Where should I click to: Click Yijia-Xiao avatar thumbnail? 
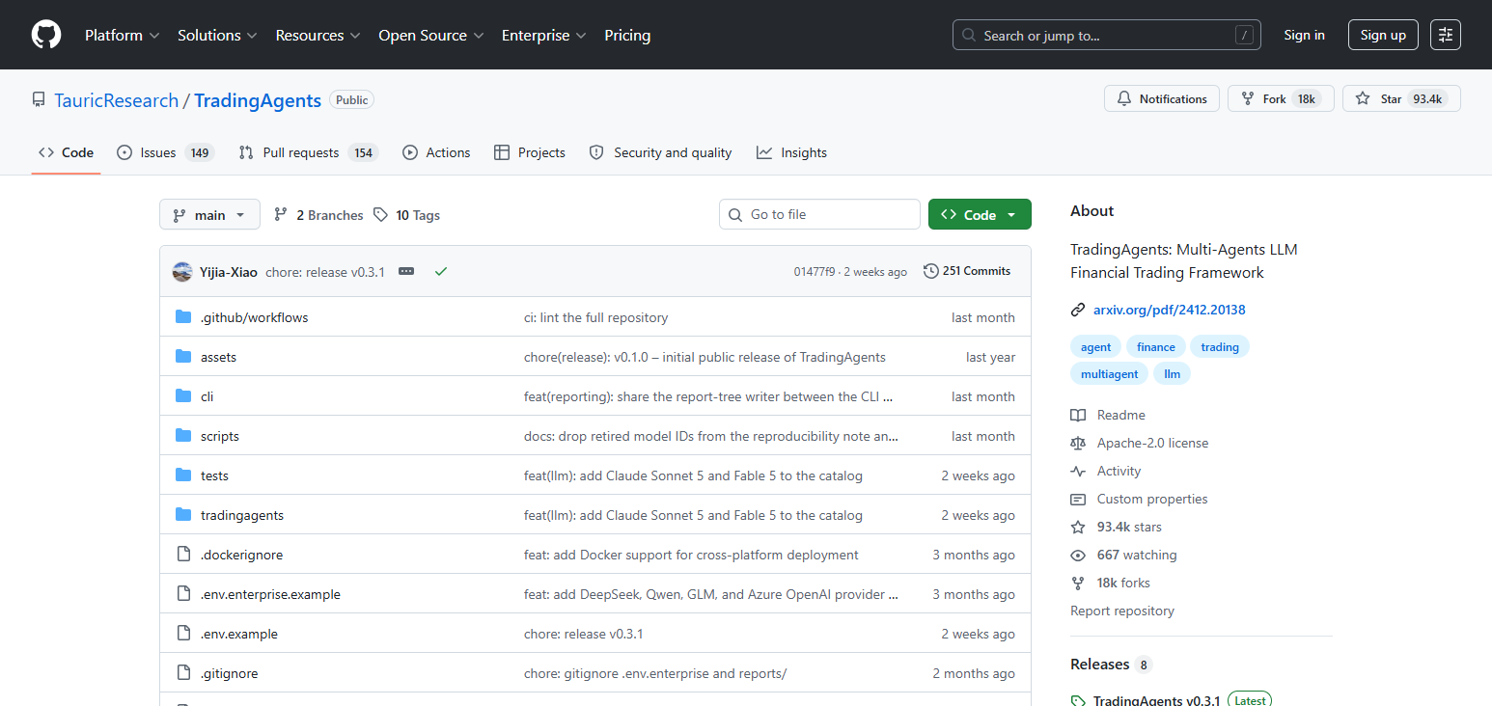click(x=182, y=272)
